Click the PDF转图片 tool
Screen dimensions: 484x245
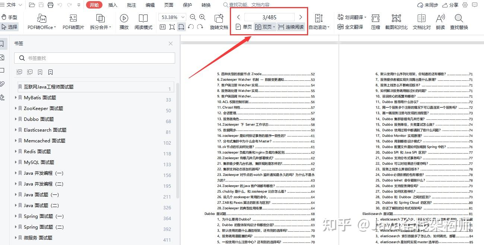point(73,22)
